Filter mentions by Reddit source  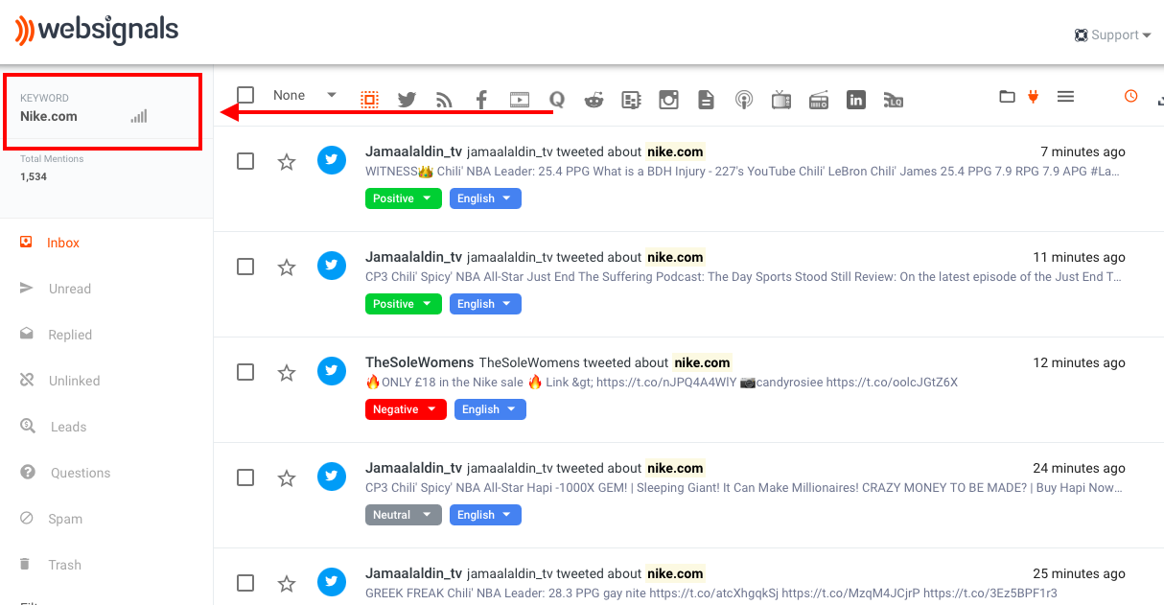(594, 100)
